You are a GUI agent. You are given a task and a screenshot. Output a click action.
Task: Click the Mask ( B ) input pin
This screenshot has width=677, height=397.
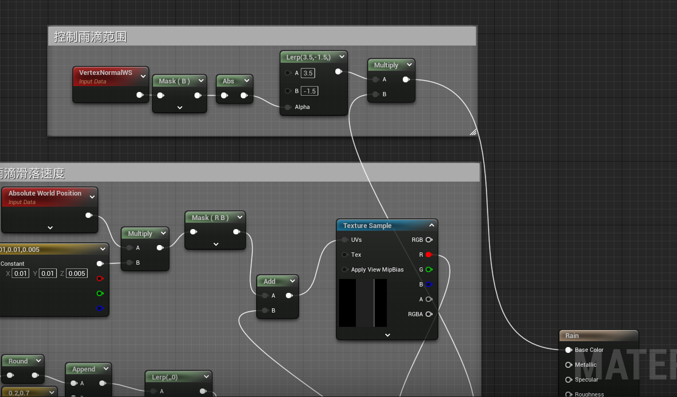[x=160, y=96]
